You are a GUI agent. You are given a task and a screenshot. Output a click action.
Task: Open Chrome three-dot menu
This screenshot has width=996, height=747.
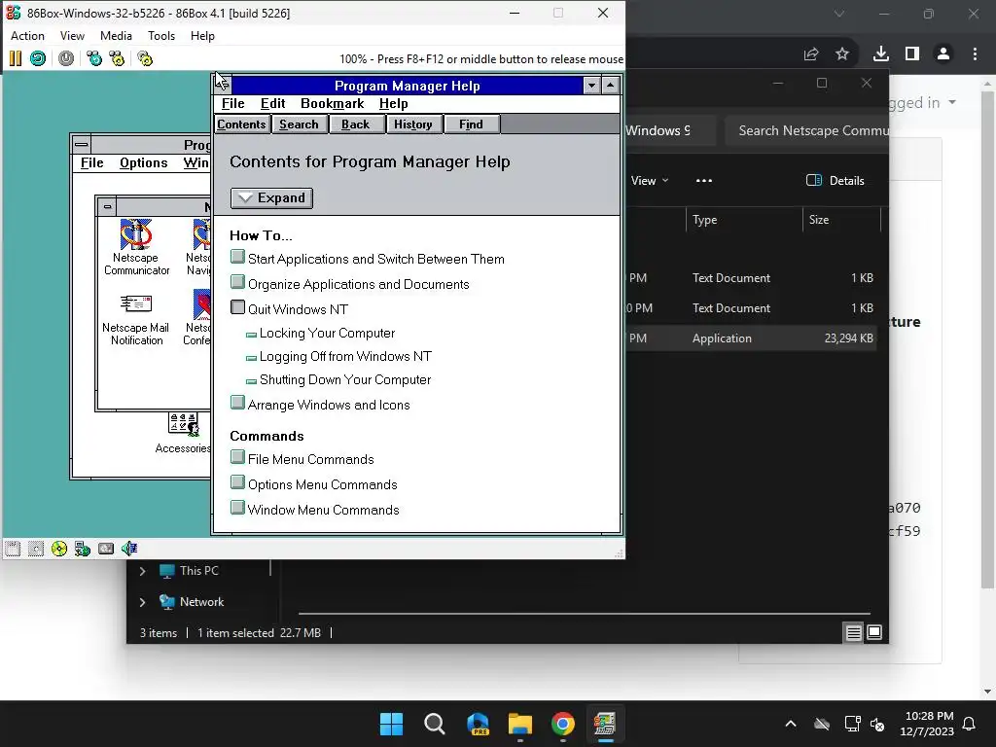click(x=975, y=54)
